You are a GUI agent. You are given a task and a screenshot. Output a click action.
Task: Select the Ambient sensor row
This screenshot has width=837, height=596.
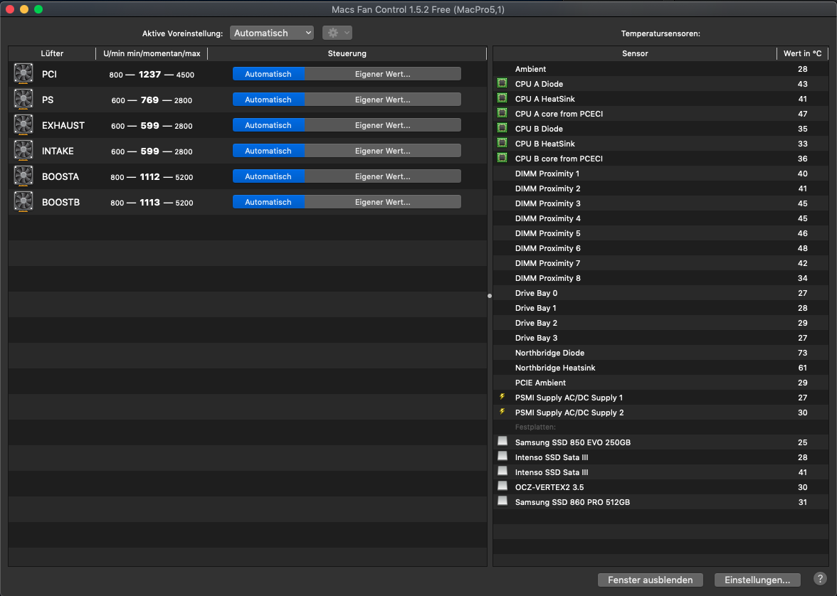tap(660, 69)
